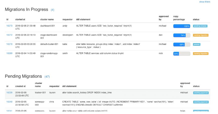Click the Migrations In Progress count (4)
This screenshot has height=114, width=218.
pos(52,10)
